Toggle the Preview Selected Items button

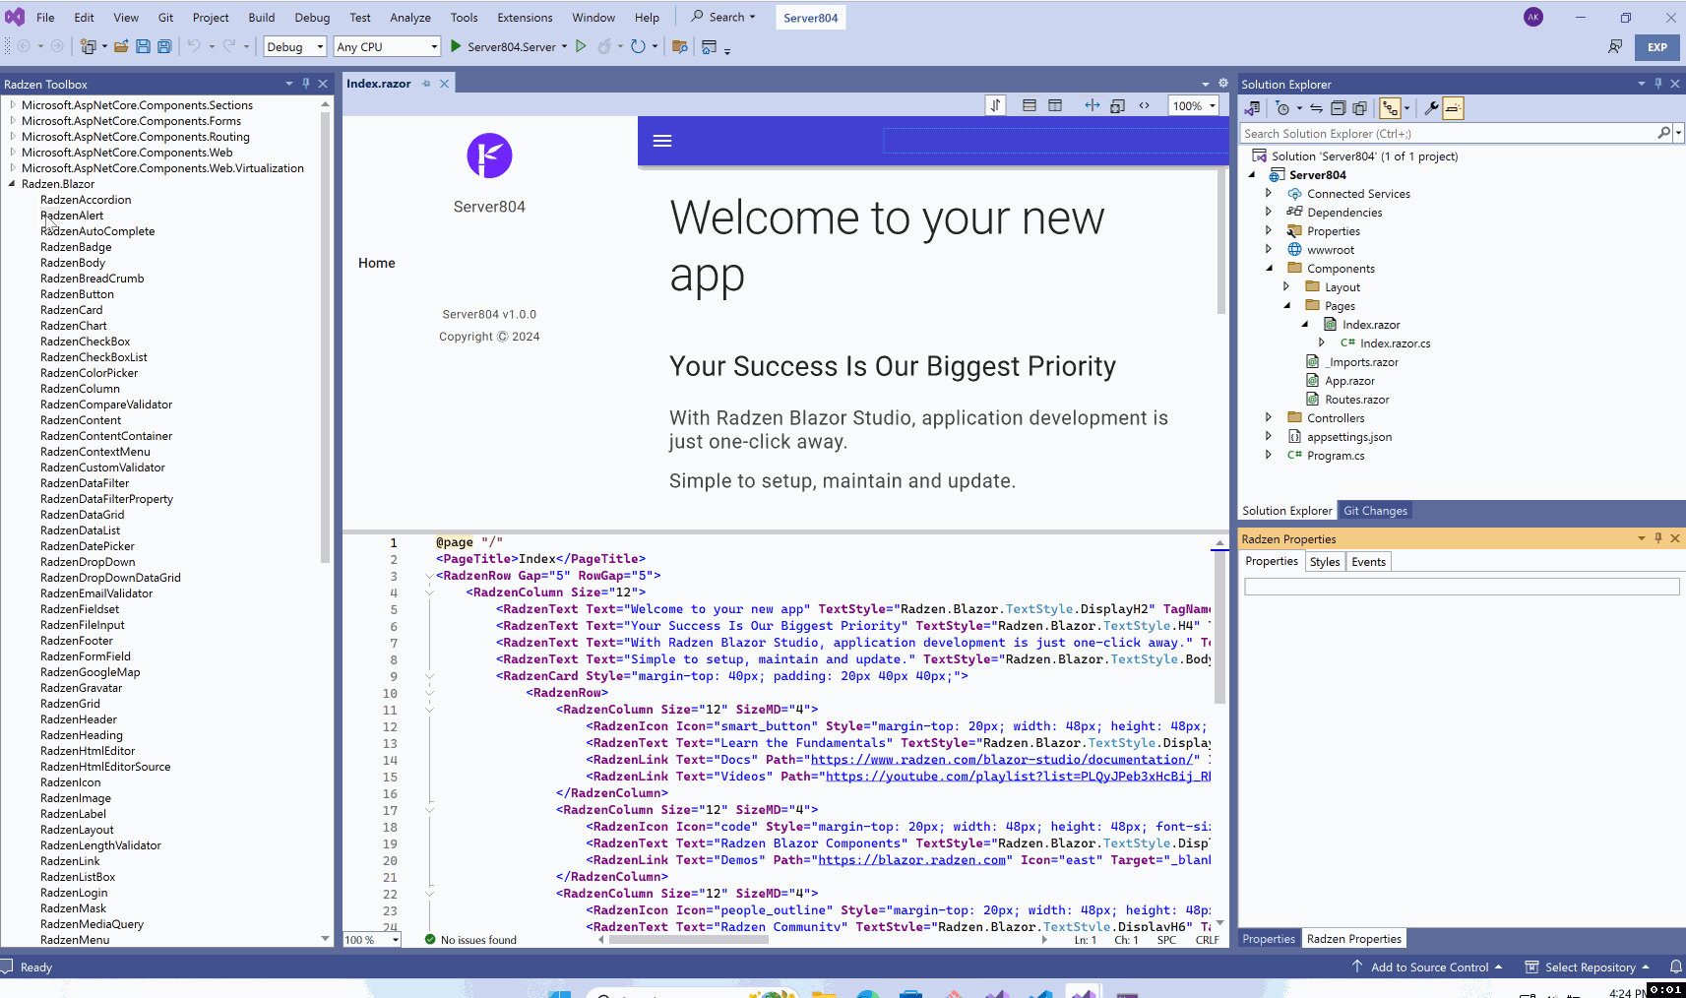[x=1453, y=108]
